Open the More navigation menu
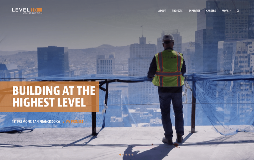The height and width of the screenshot is (160, 254). (x=225, y=11)
